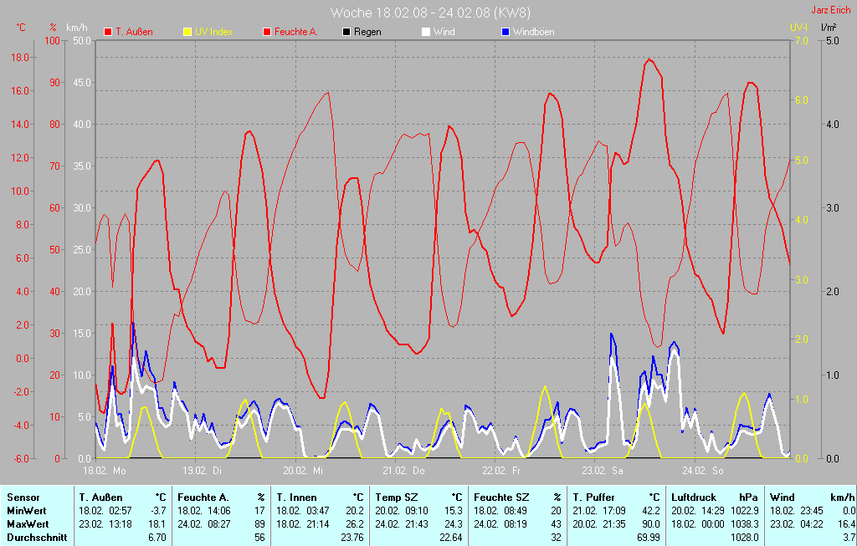The height and width of the screenshot is (546, 857).
Task: Click the Feuchte A. maximum value 89
Action: pos(259,523)
